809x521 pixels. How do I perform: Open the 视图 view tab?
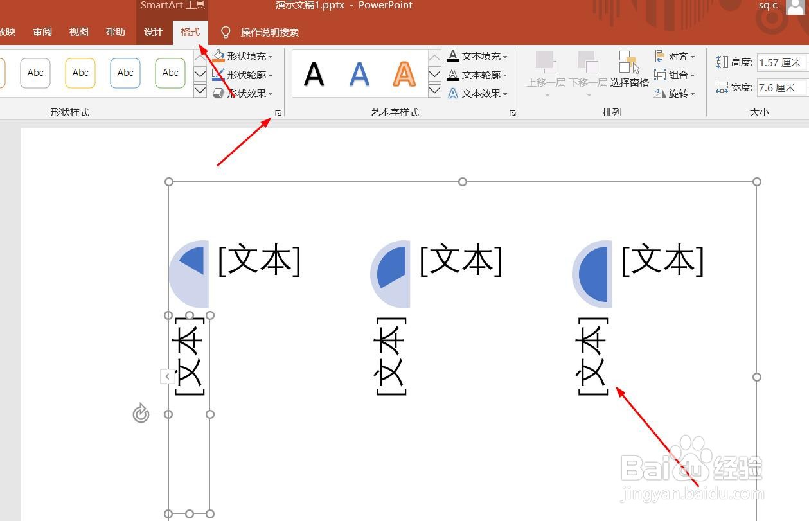[79, 32]
